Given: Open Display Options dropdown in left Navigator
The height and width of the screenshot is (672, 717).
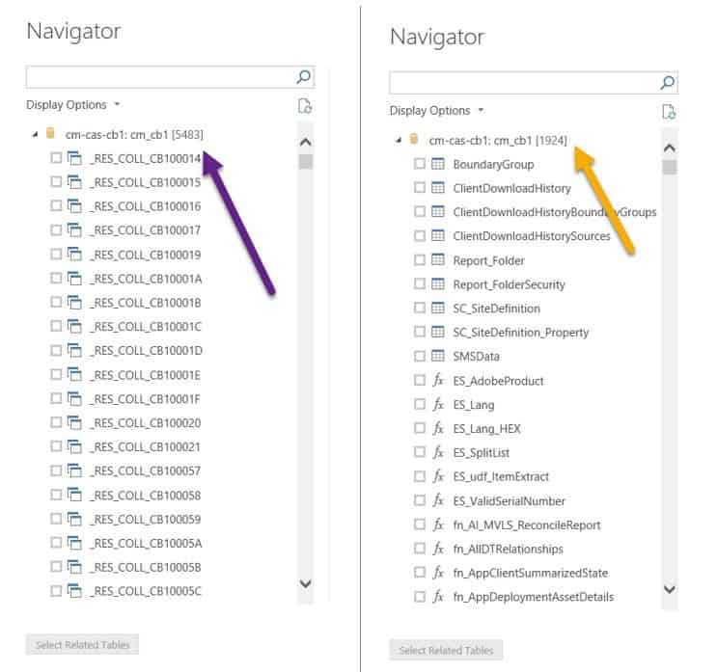Looking at the screenshot, I should click(x=73, y=104).
